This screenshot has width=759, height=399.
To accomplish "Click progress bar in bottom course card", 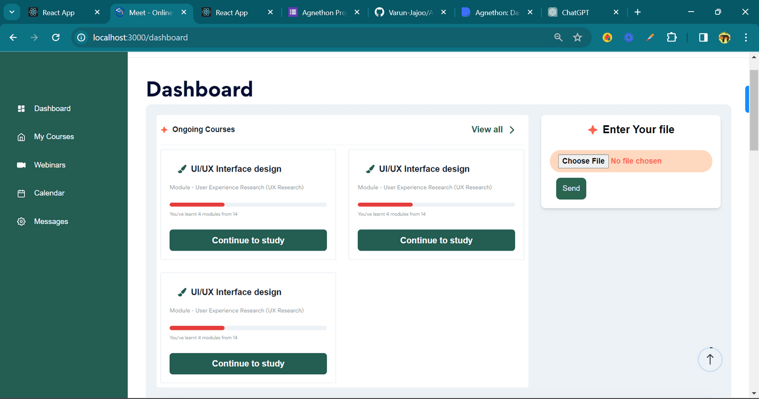I will pos(248,328).
